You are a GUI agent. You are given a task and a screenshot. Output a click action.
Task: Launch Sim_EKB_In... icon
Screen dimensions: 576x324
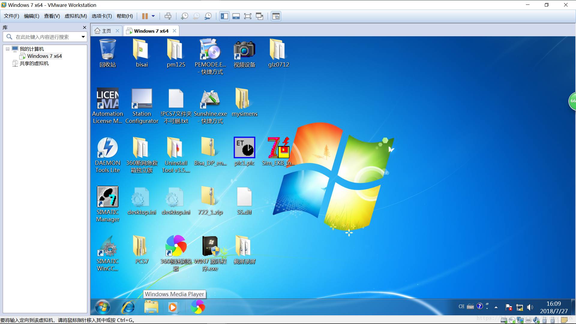click(x=278, y=151)
